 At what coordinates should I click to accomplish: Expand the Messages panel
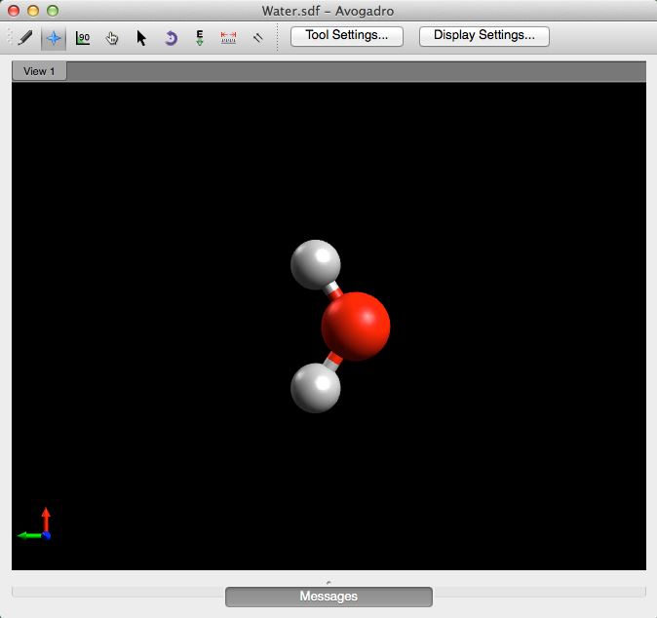(x=328, y=597)
